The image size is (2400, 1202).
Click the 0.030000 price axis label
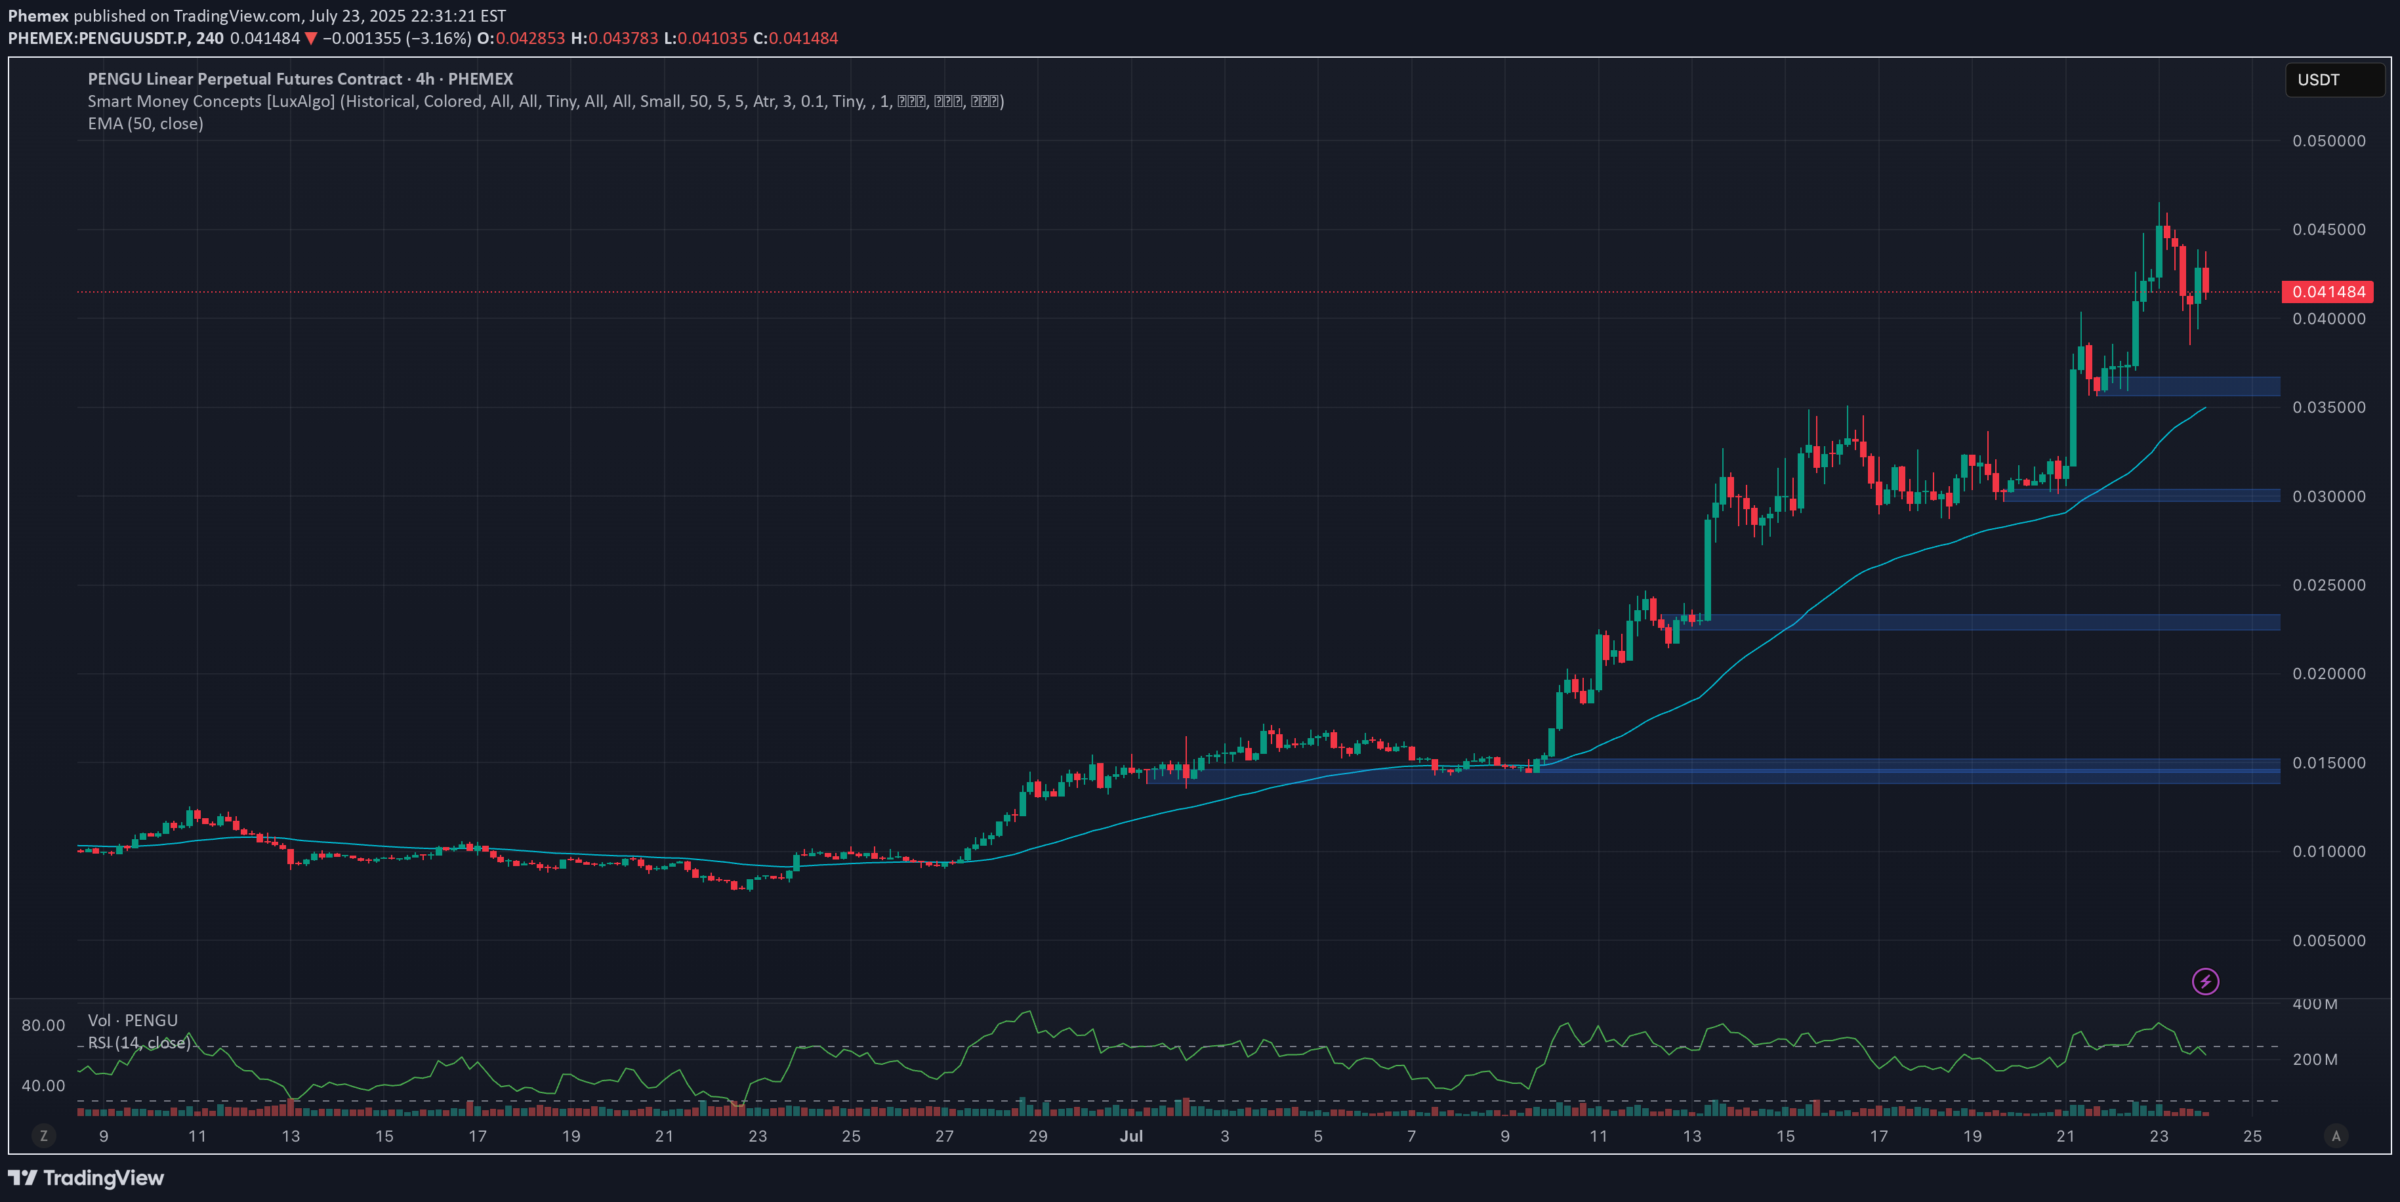point(2328,497)
